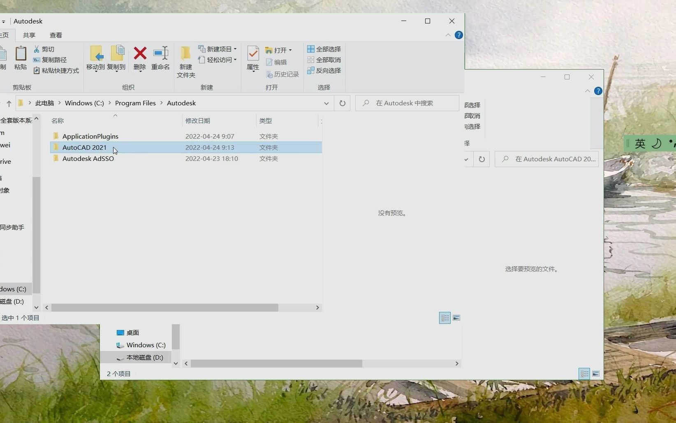Expand the chevron after Windows (C:) in breadcrumb
Screen dimensions: 676x423
110,103
